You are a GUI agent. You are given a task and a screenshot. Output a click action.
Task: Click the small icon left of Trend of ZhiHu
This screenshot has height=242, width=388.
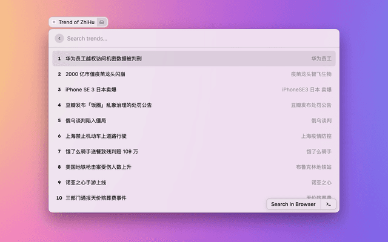(54, 22)
